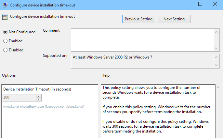Increase Device Installation Timeout with up arrow
The height and width of the screenshot is (138, 223).
pyautogui.click(x=39, y=96)
